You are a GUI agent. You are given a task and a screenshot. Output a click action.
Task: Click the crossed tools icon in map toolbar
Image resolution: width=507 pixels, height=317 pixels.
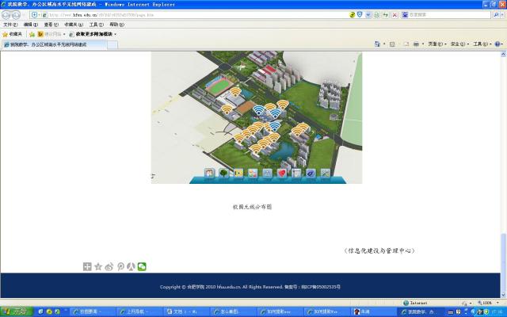point(326,174)
